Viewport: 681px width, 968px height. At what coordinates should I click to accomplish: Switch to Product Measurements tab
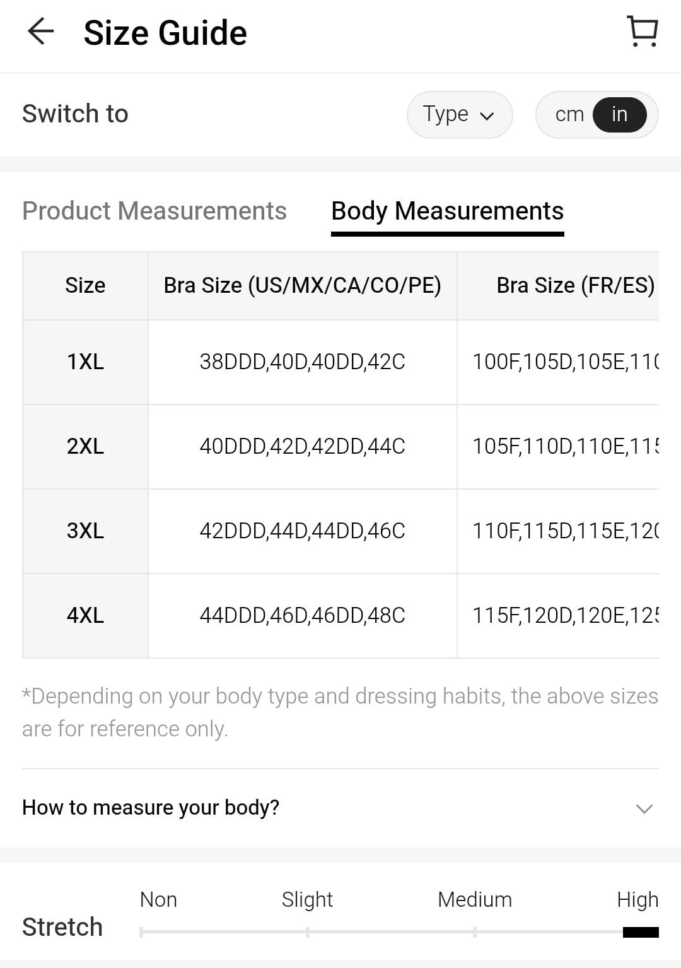click(154, 211)
